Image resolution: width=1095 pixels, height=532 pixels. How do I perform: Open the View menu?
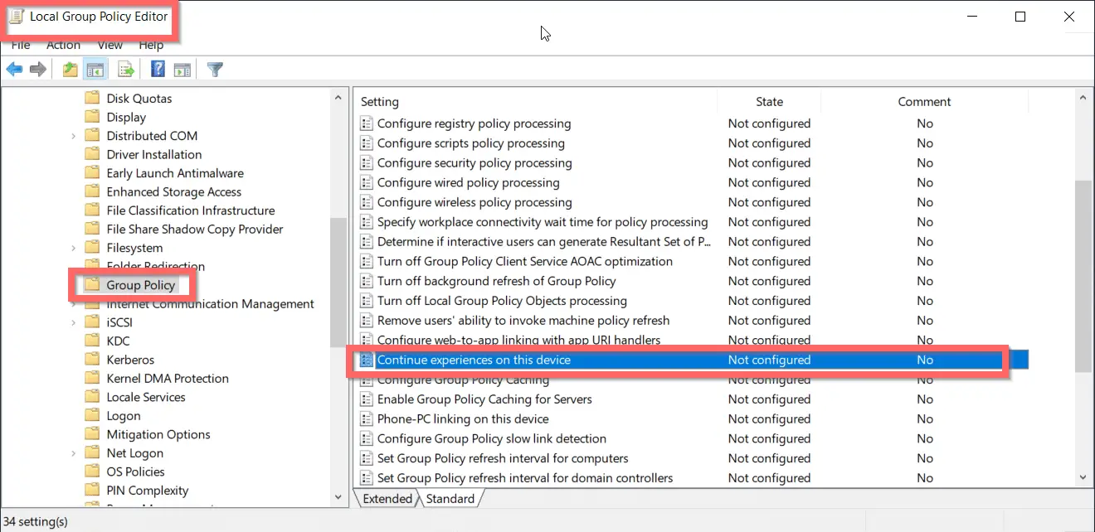[109, 45]
